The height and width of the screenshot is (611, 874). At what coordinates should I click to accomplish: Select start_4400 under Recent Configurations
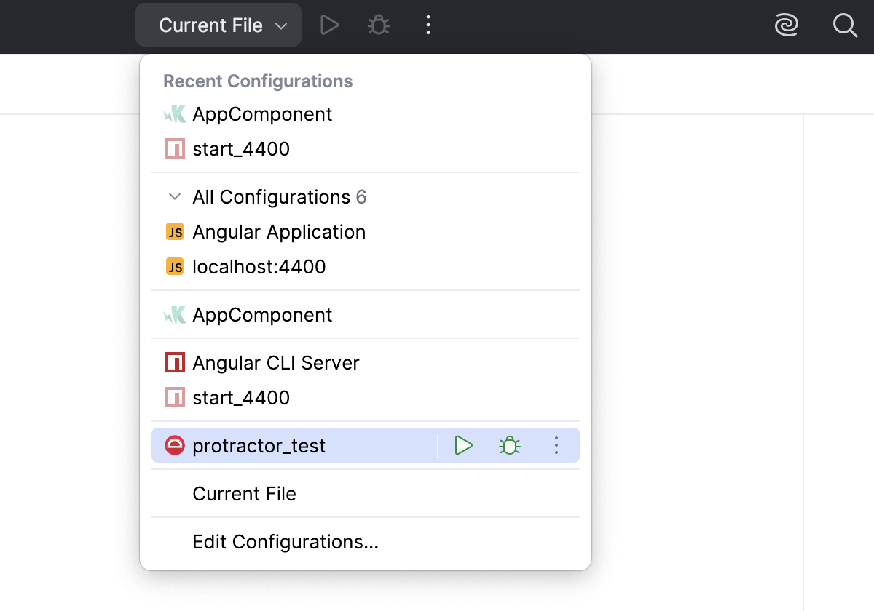[366, 149]
